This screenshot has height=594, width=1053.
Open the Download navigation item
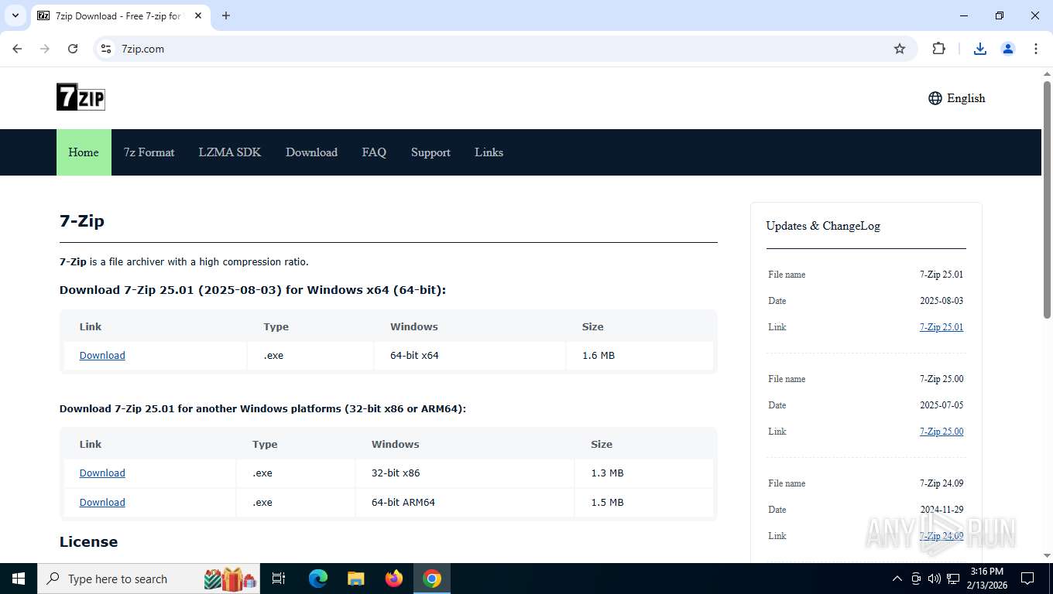(311, 152)
